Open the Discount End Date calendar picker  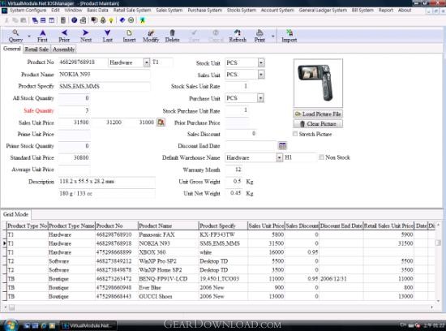tap(282, 146)
